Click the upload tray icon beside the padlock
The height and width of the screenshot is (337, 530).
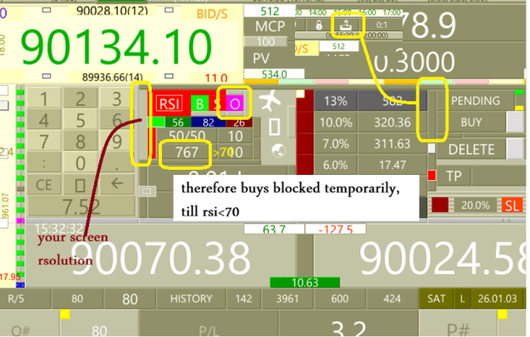coord(345,25)
